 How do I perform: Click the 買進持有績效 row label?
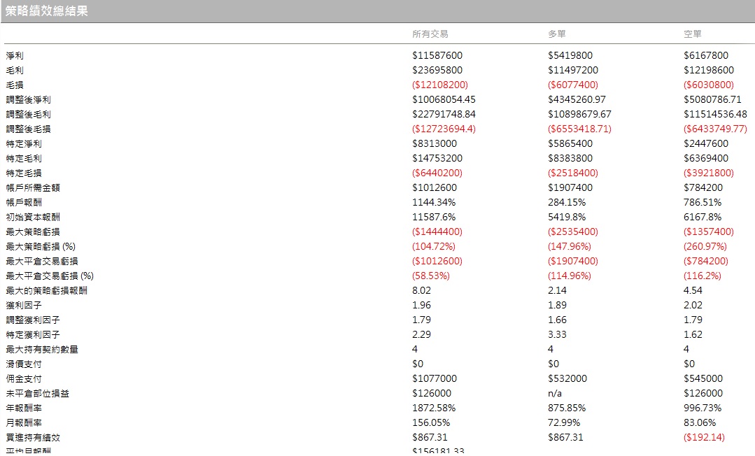pyautogui.click(x=33, y=438)
